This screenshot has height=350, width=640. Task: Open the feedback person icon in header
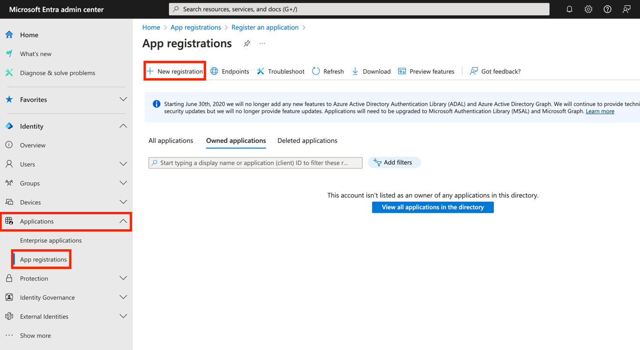tap(626, 9)
